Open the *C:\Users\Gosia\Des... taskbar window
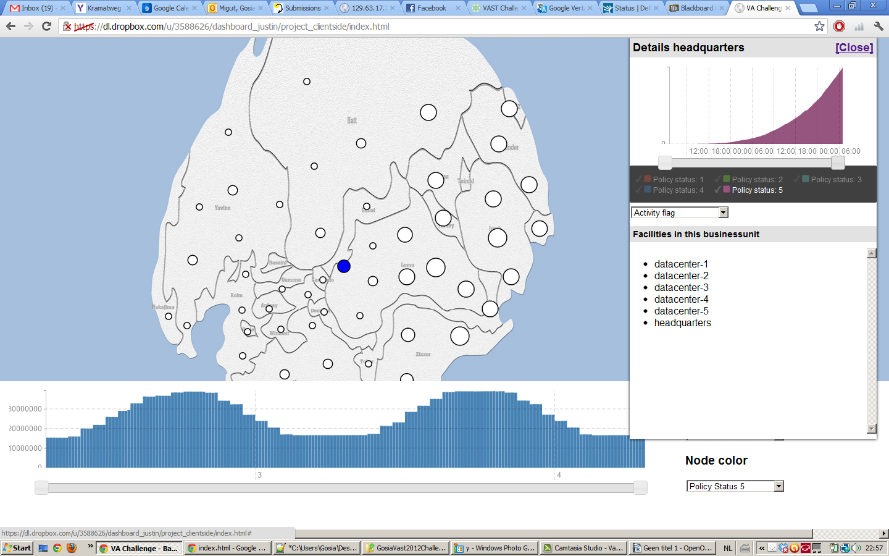Screen dimensions: 889x556 317,548
